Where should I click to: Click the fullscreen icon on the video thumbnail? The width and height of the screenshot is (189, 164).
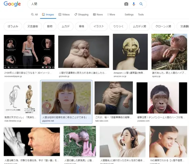[53, 67]
